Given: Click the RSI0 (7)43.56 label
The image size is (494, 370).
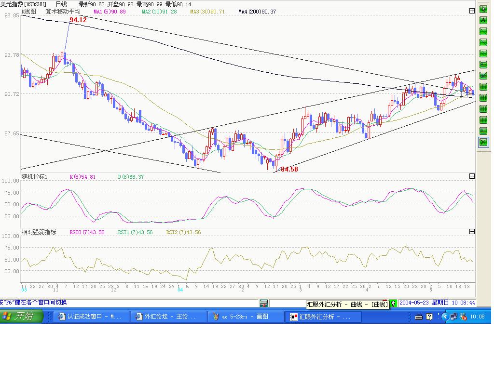Looking at the screenshot, I should [87, 232].
